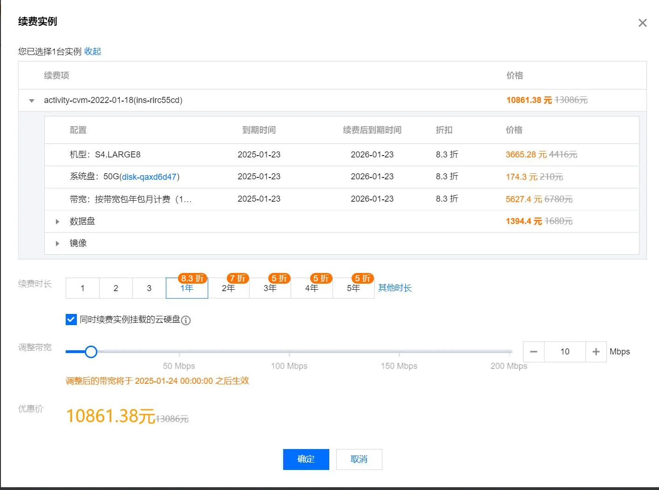This screenshot has height=490, width=659.
Task: Select 3年 renewal duration
Action: 270,288
